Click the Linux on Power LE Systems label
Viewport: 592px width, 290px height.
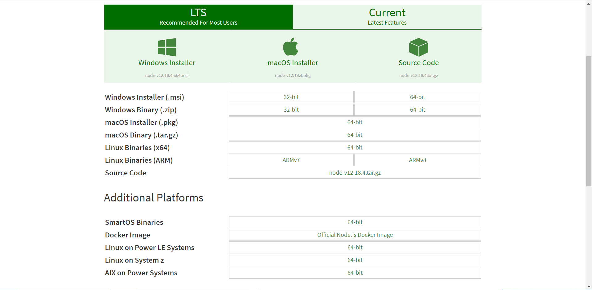pos(150,248)
